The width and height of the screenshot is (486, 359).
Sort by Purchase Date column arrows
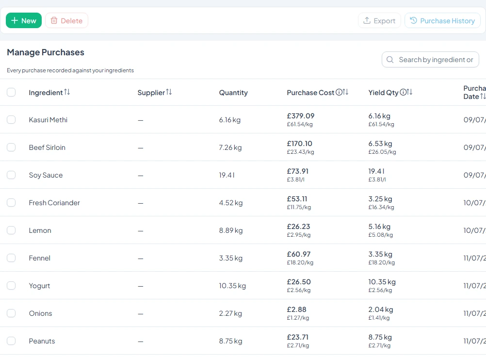coord(483,97)
